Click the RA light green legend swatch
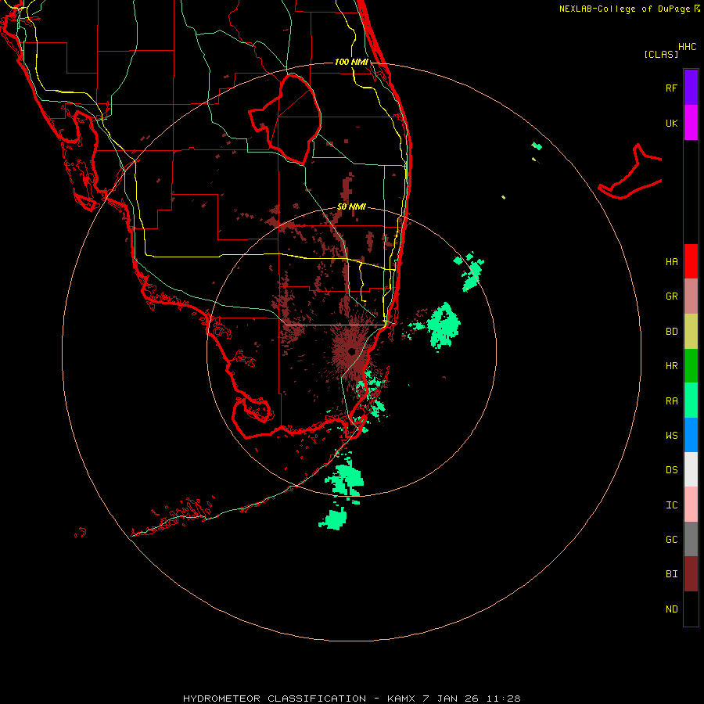 691,400
